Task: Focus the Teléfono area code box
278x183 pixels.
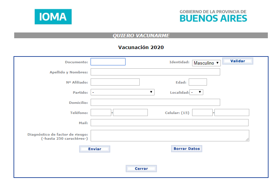Action: click(101, 112)
